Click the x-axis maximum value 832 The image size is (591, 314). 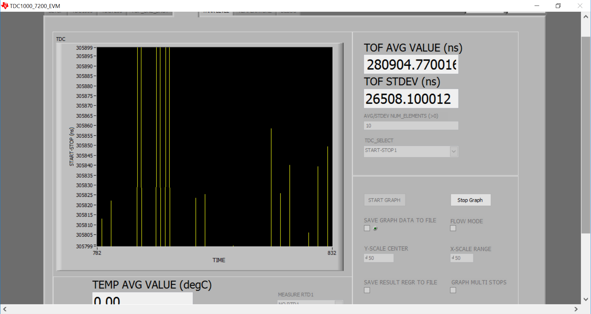coord(332,253)
